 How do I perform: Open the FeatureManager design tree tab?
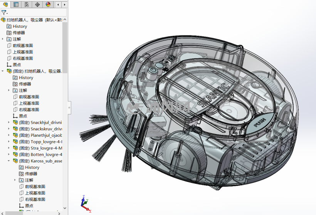pyautogui.click(x=5, y=5)
